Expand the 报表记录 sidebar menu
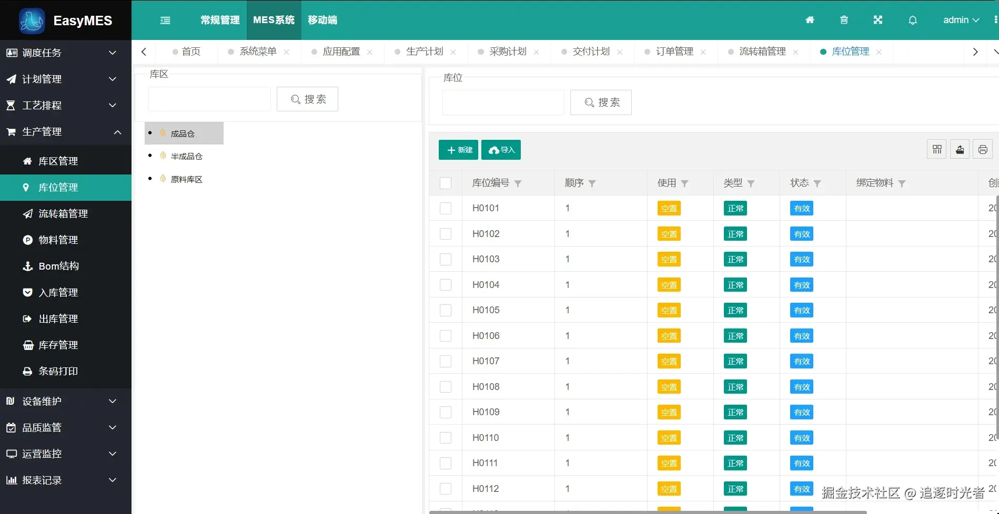Screen dimensions: 999x514 66,480
